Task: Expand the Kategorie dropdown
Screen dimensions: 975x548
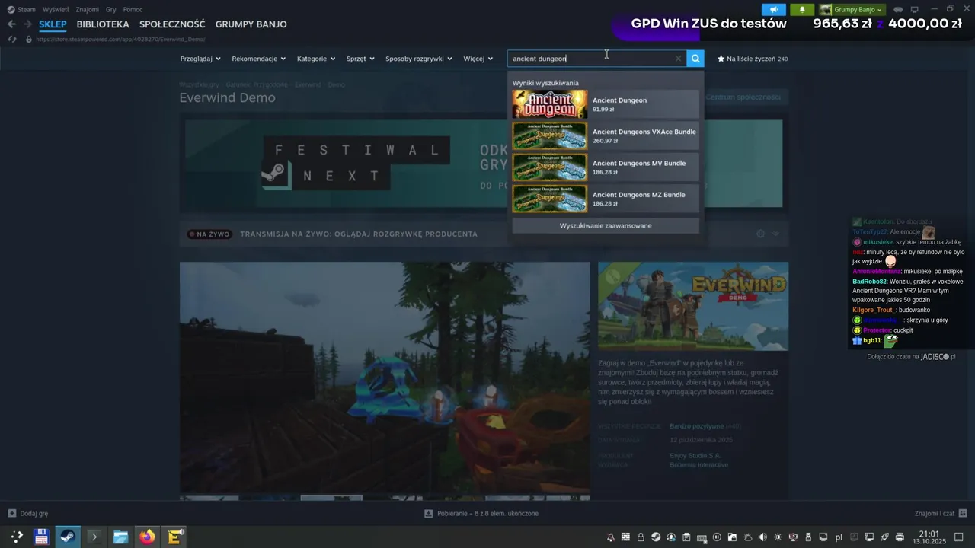Action: pyautogui.click(x=316, y=59)
